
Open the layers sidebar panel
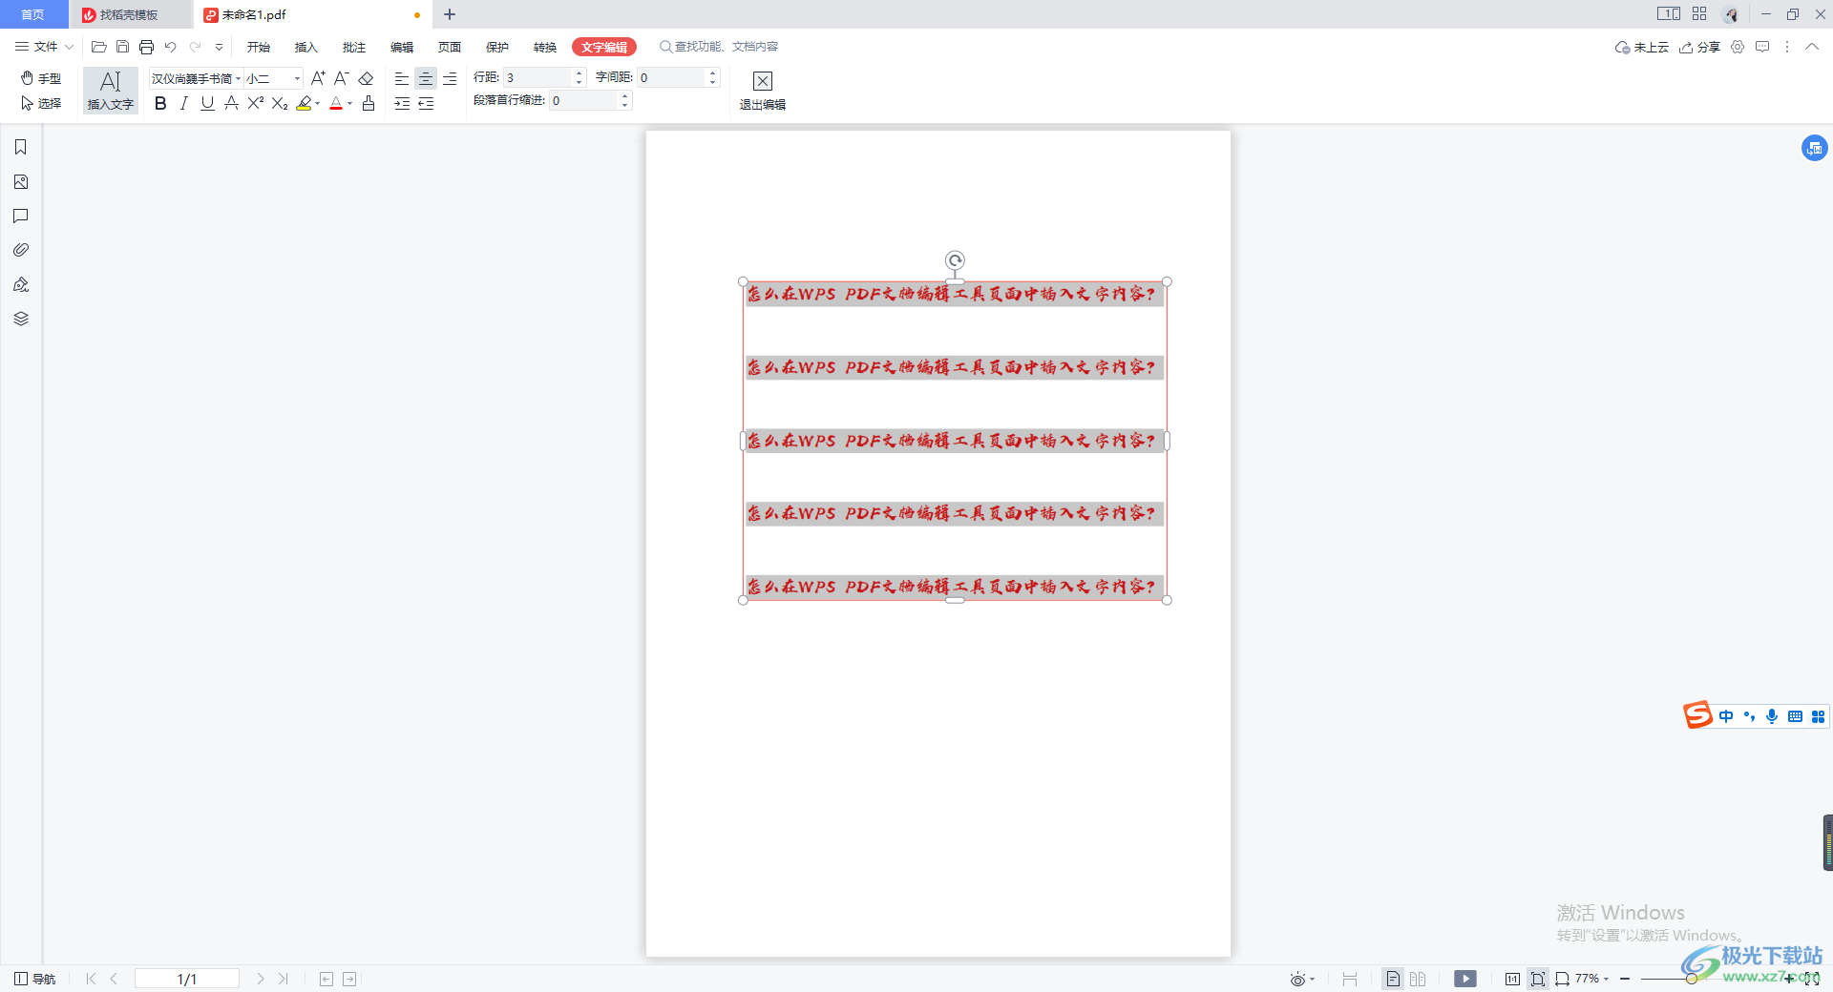pos(21,319)
